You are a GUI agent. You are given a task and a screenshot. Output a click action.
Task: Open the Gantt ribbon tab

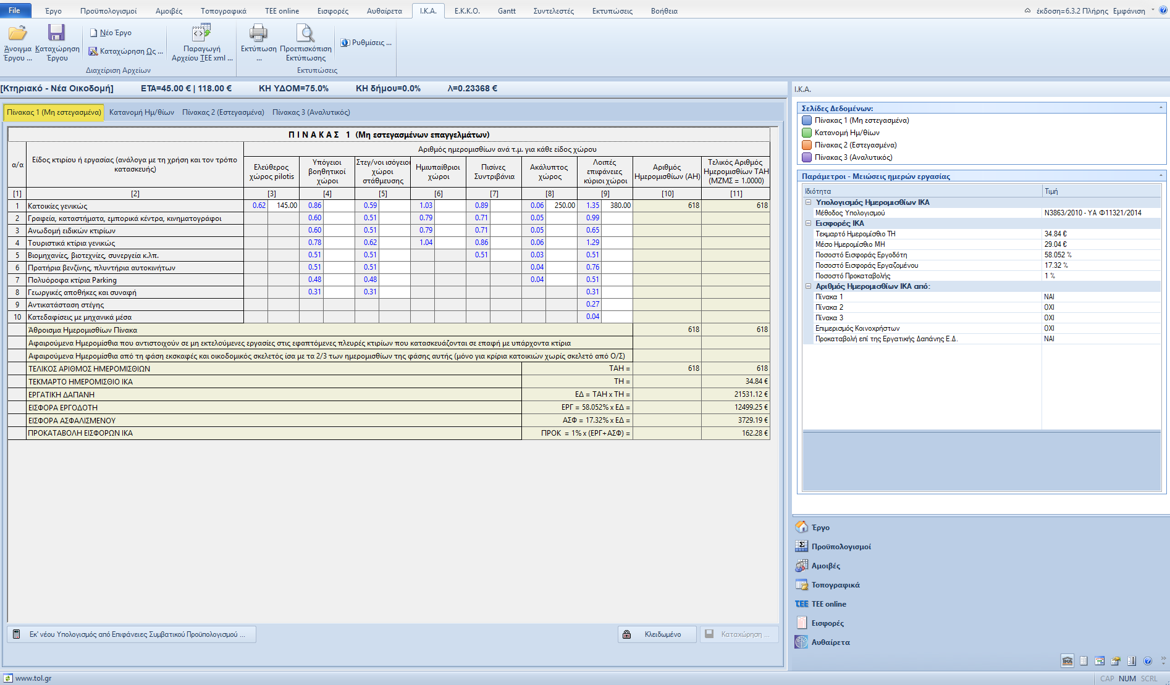506,11
